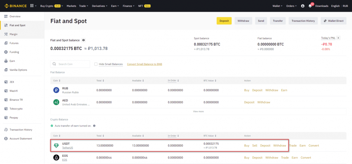Select Fiat and Spot in sidebar

22,25
